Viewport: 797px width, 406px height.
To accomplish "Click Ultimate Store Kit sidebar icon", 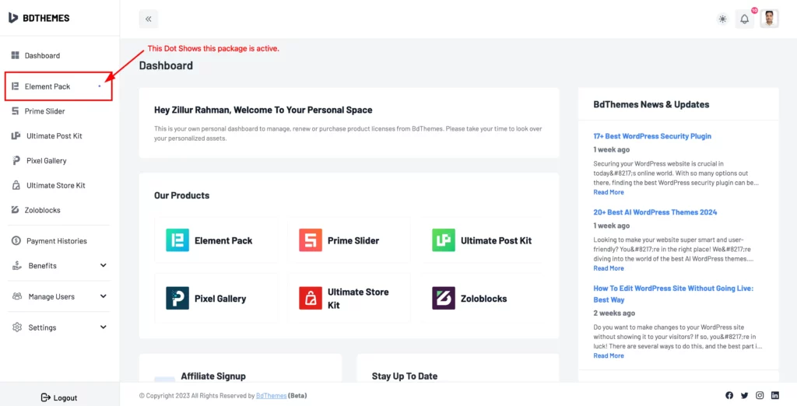I will (x=16, y=185).
